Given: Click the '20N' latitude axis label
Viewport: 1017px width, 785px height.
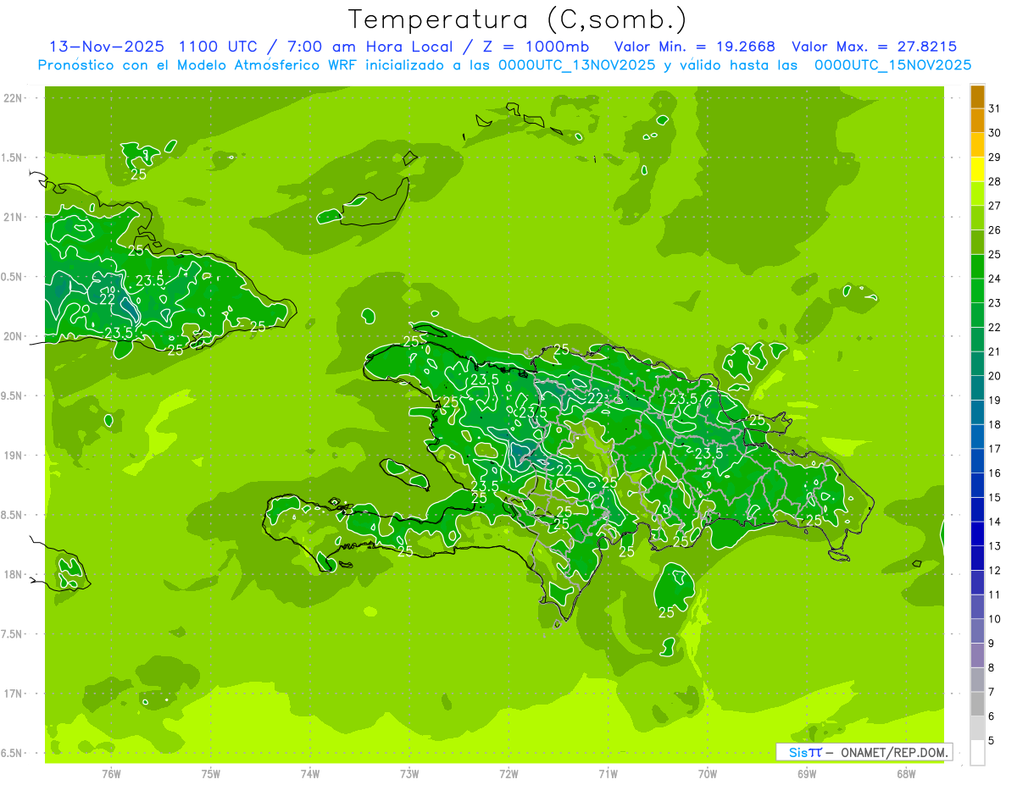Looking at the screenshot, I should point(14,336).
